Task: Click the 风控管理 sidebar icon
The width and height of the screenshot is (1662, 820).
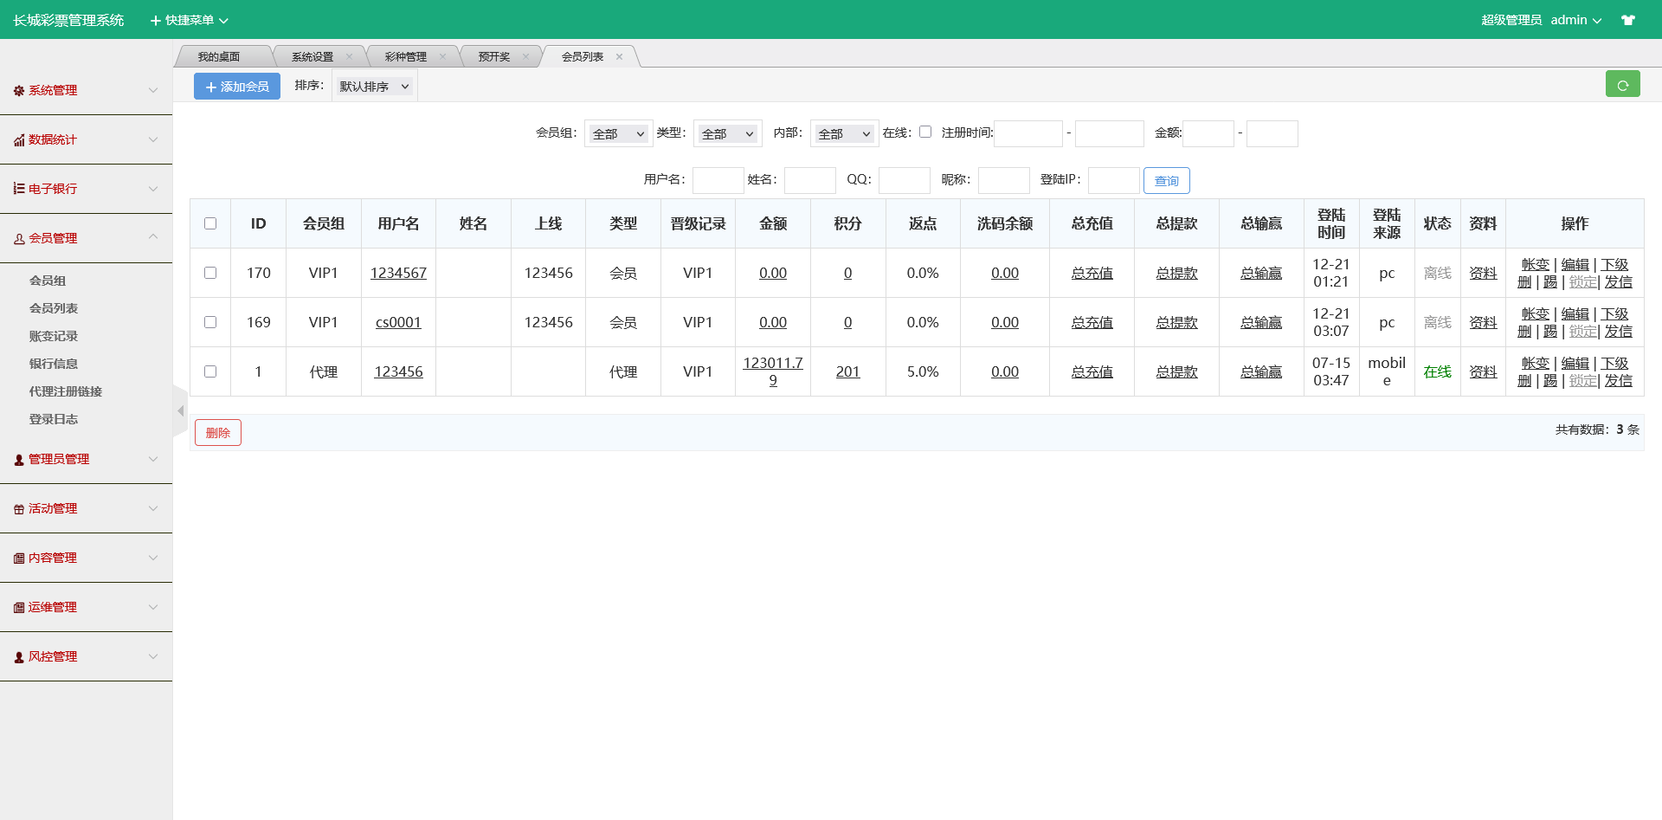Action: point(17,655)
